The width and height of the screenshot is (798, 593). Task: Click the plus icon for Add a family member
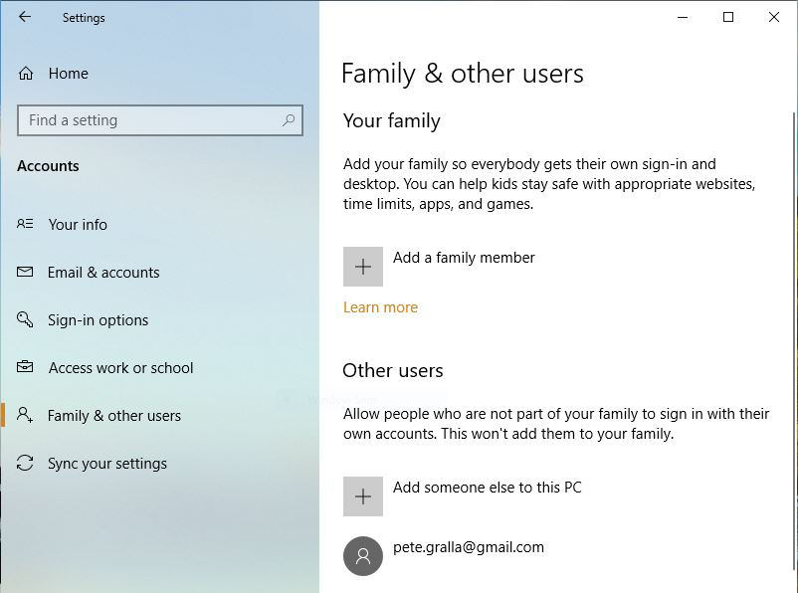(x=363, y=267)
